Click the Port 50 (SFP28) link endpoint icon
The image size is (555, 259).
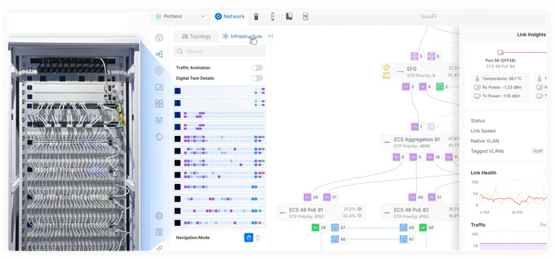(x=500, y=53)
